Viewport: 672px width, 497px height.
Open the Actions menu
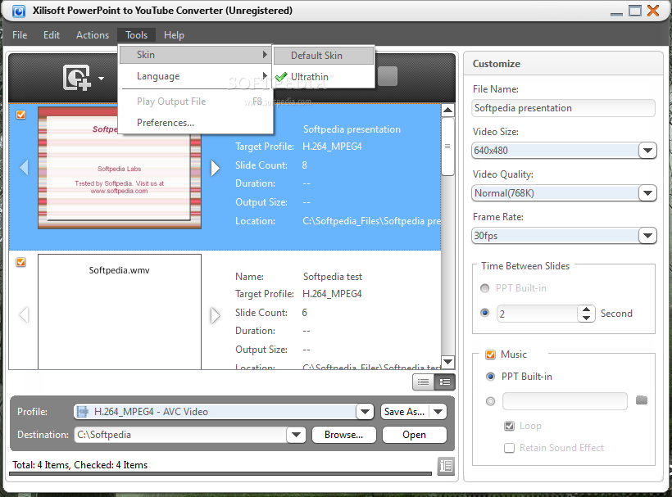point(93,35)
